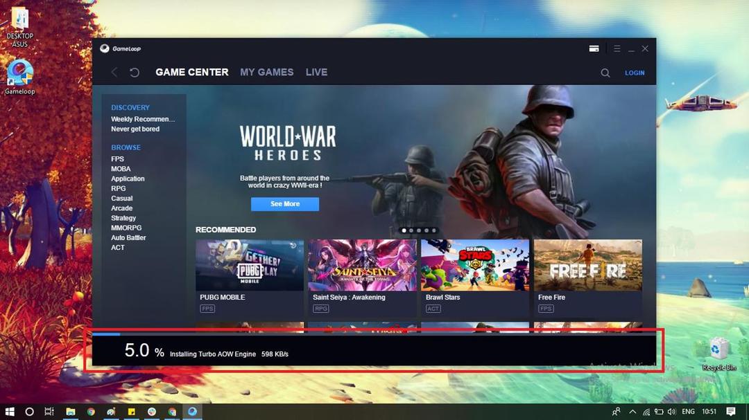Open the Windows Start menu

click(10, 412)
